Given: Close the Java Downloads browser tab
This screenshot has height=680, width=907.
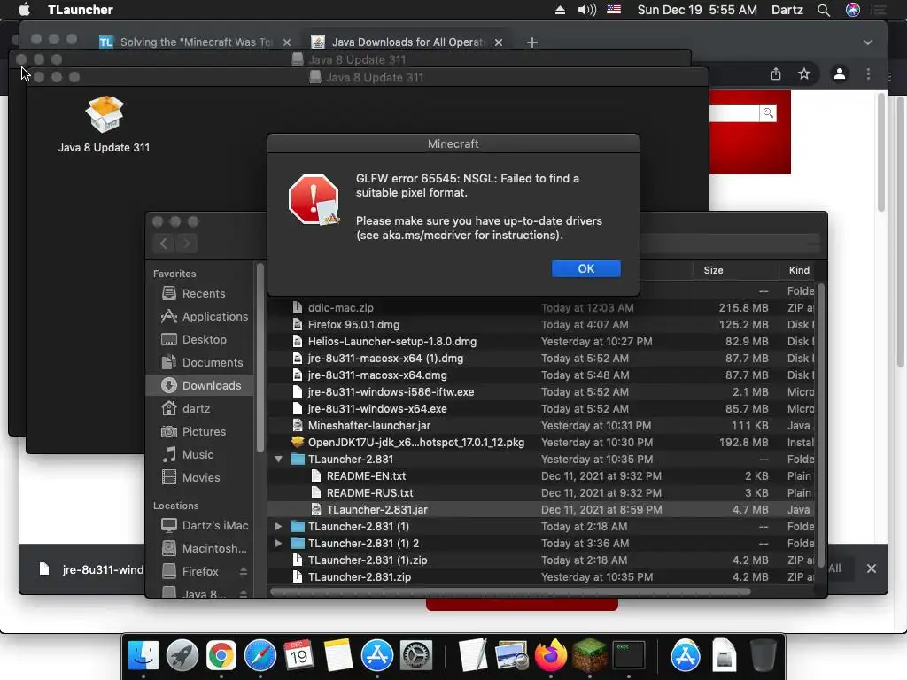Looking at the screenshot, I should coord(499,42).
